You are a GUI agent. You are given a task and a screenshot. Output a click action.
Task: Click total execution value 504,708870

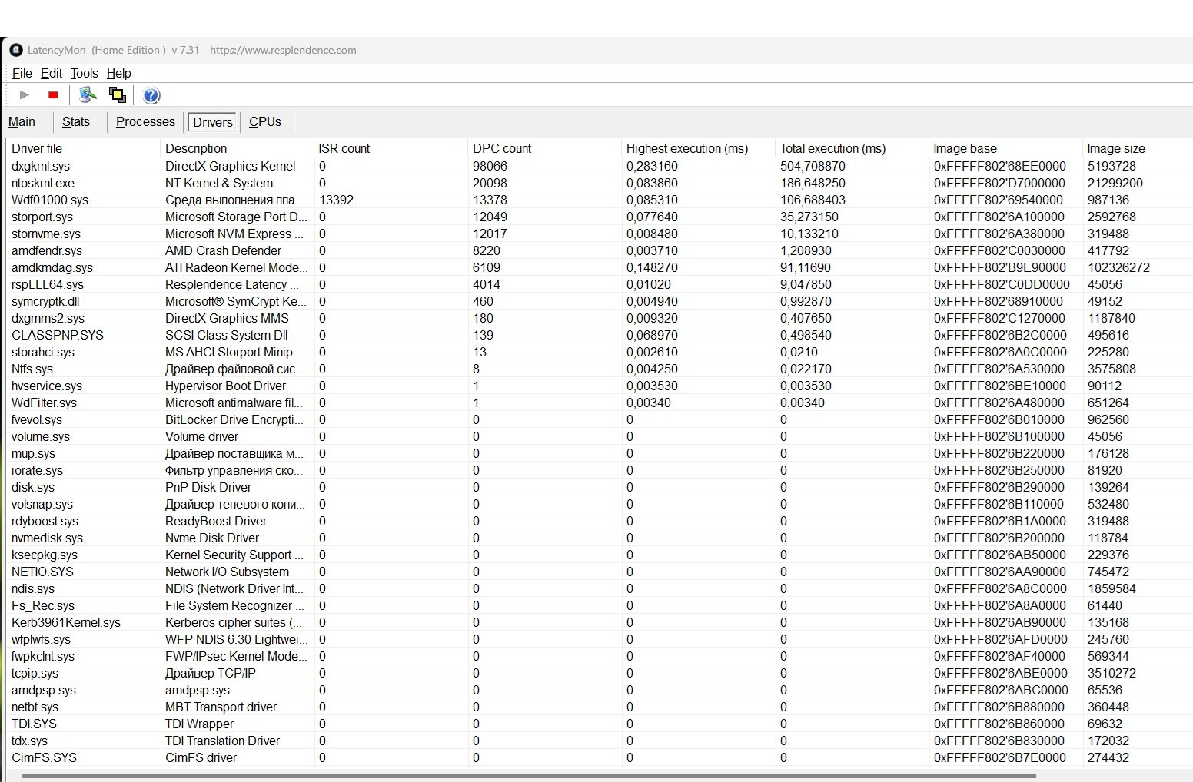813,166
